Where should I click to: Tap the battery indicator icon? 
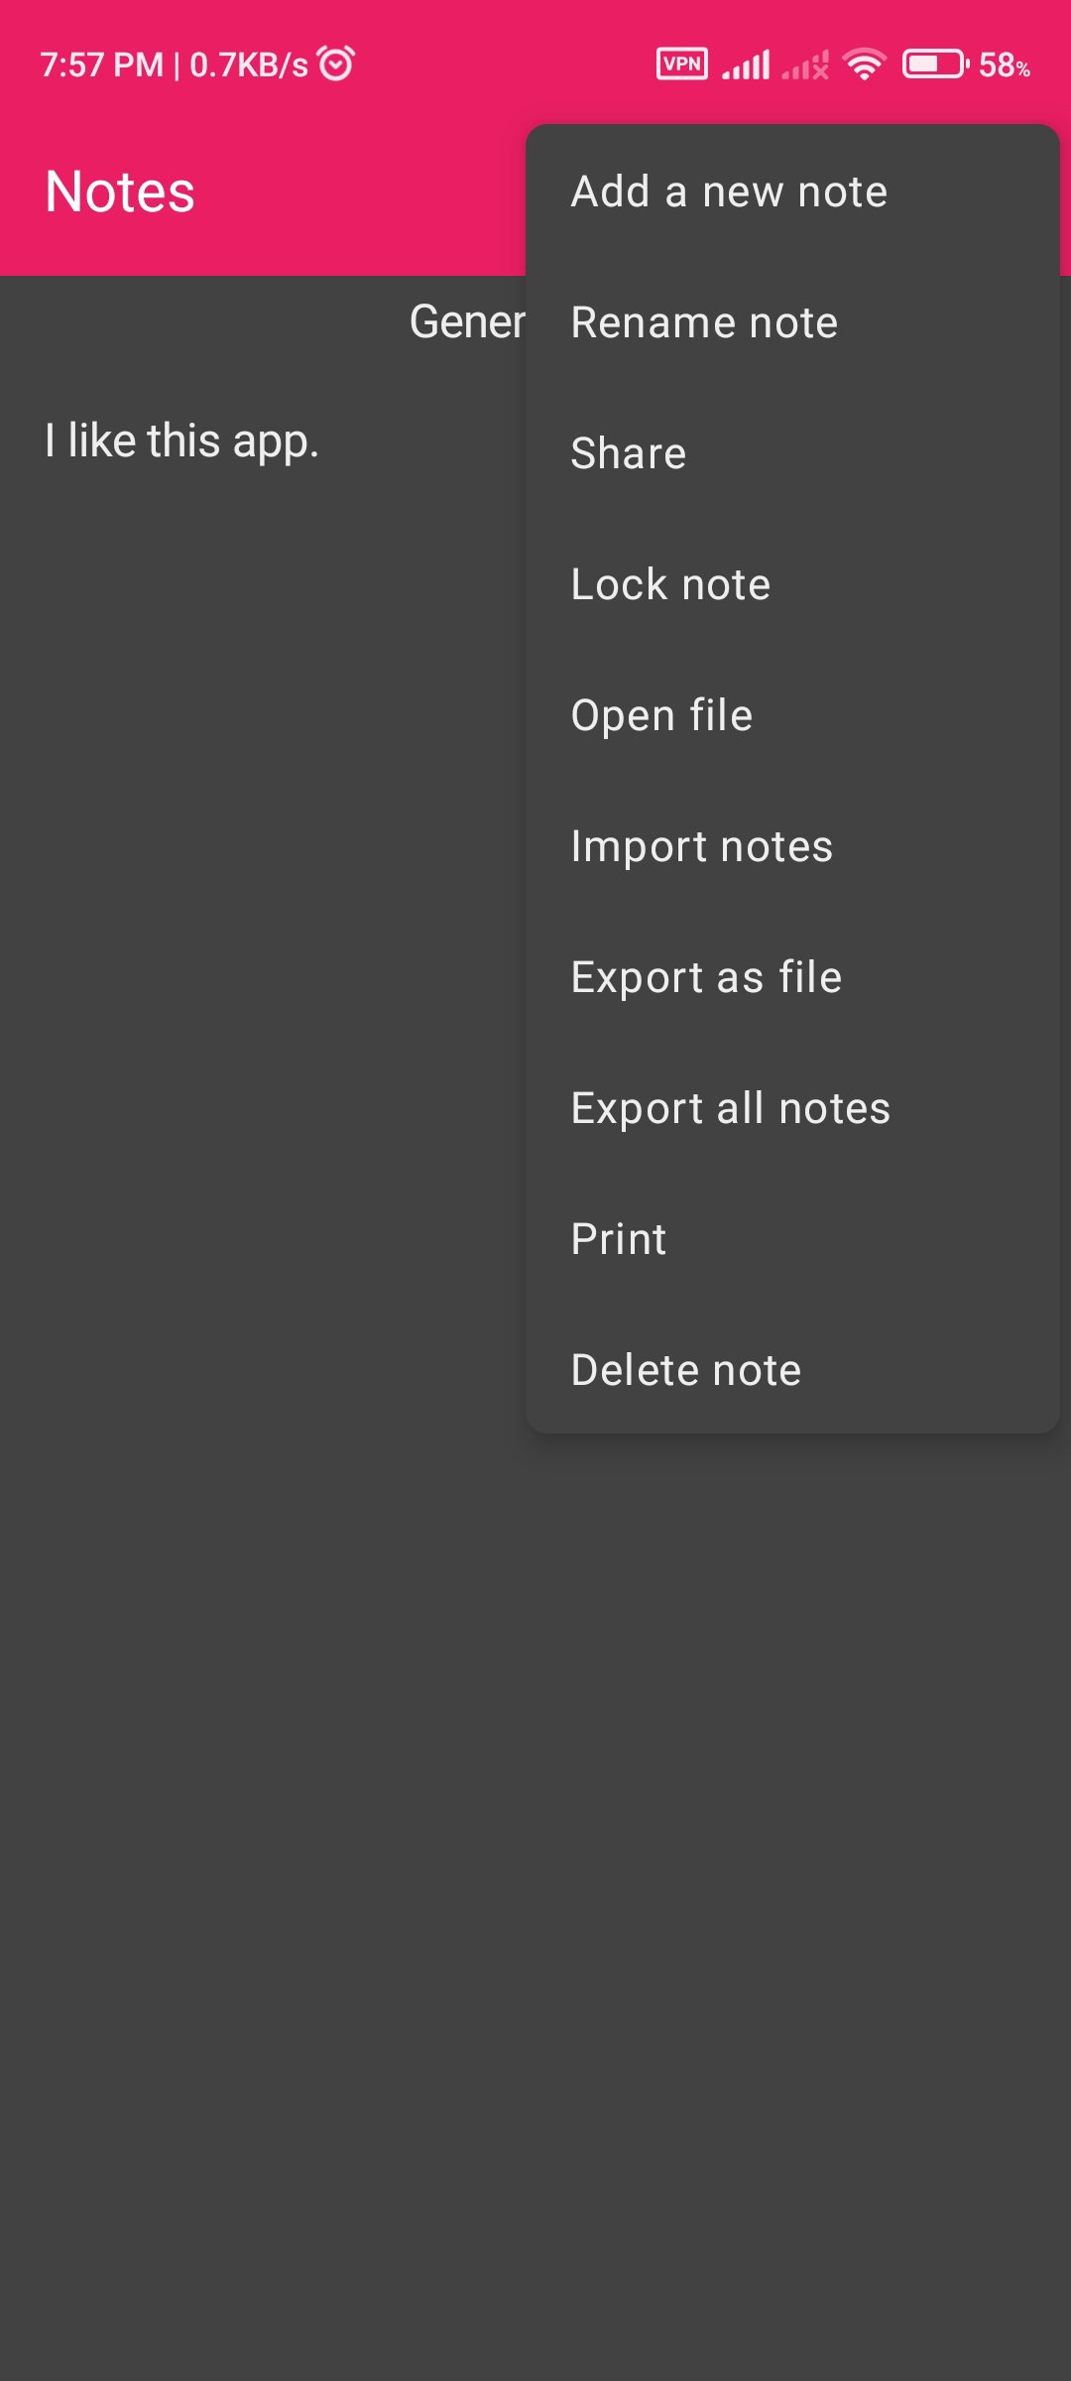(935, 64)
